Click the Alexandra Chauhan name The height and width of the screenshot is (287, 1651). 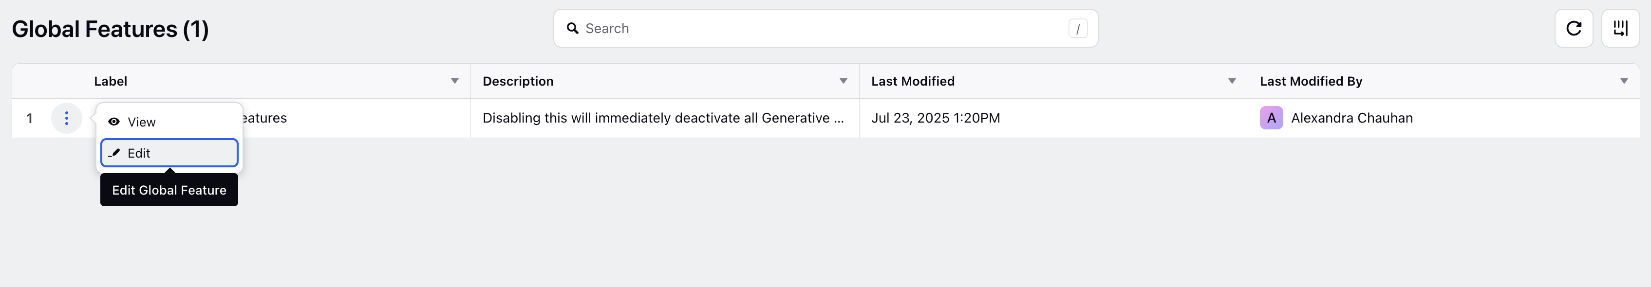pos(1351,118)
